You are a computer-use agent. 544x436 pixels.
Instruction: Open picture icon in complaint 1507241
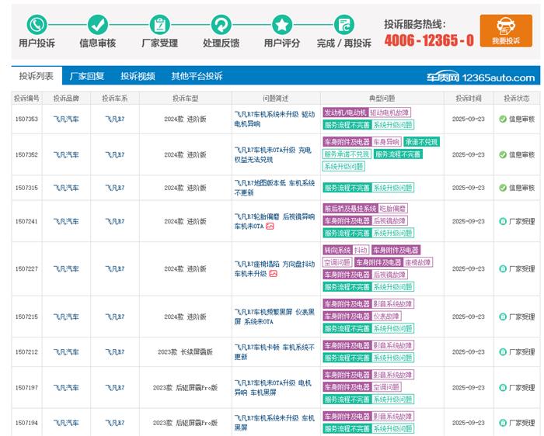(x=270, y=227)
